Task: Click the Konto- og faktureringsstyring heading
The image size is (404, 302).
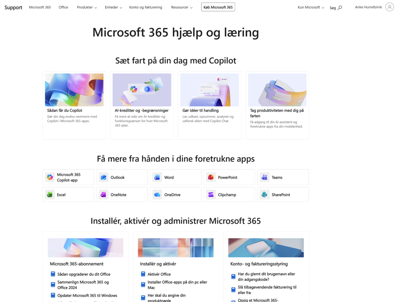Action: point(259,264)
